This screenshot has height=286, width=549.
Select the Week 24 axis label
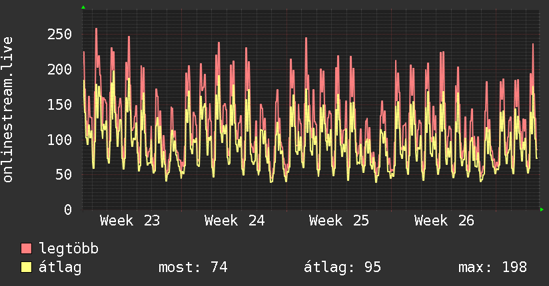(235, 221)
